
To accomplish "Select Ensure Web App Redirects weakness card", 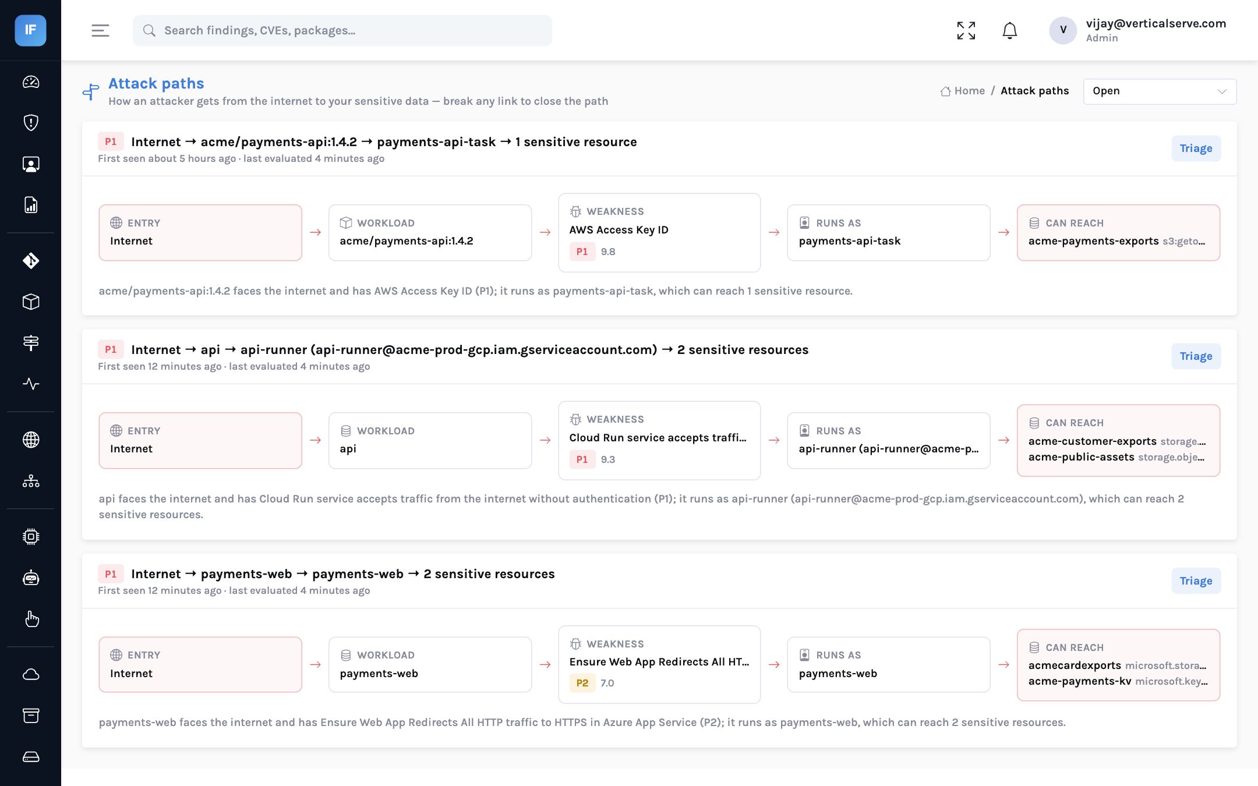I will pos(659,664).
